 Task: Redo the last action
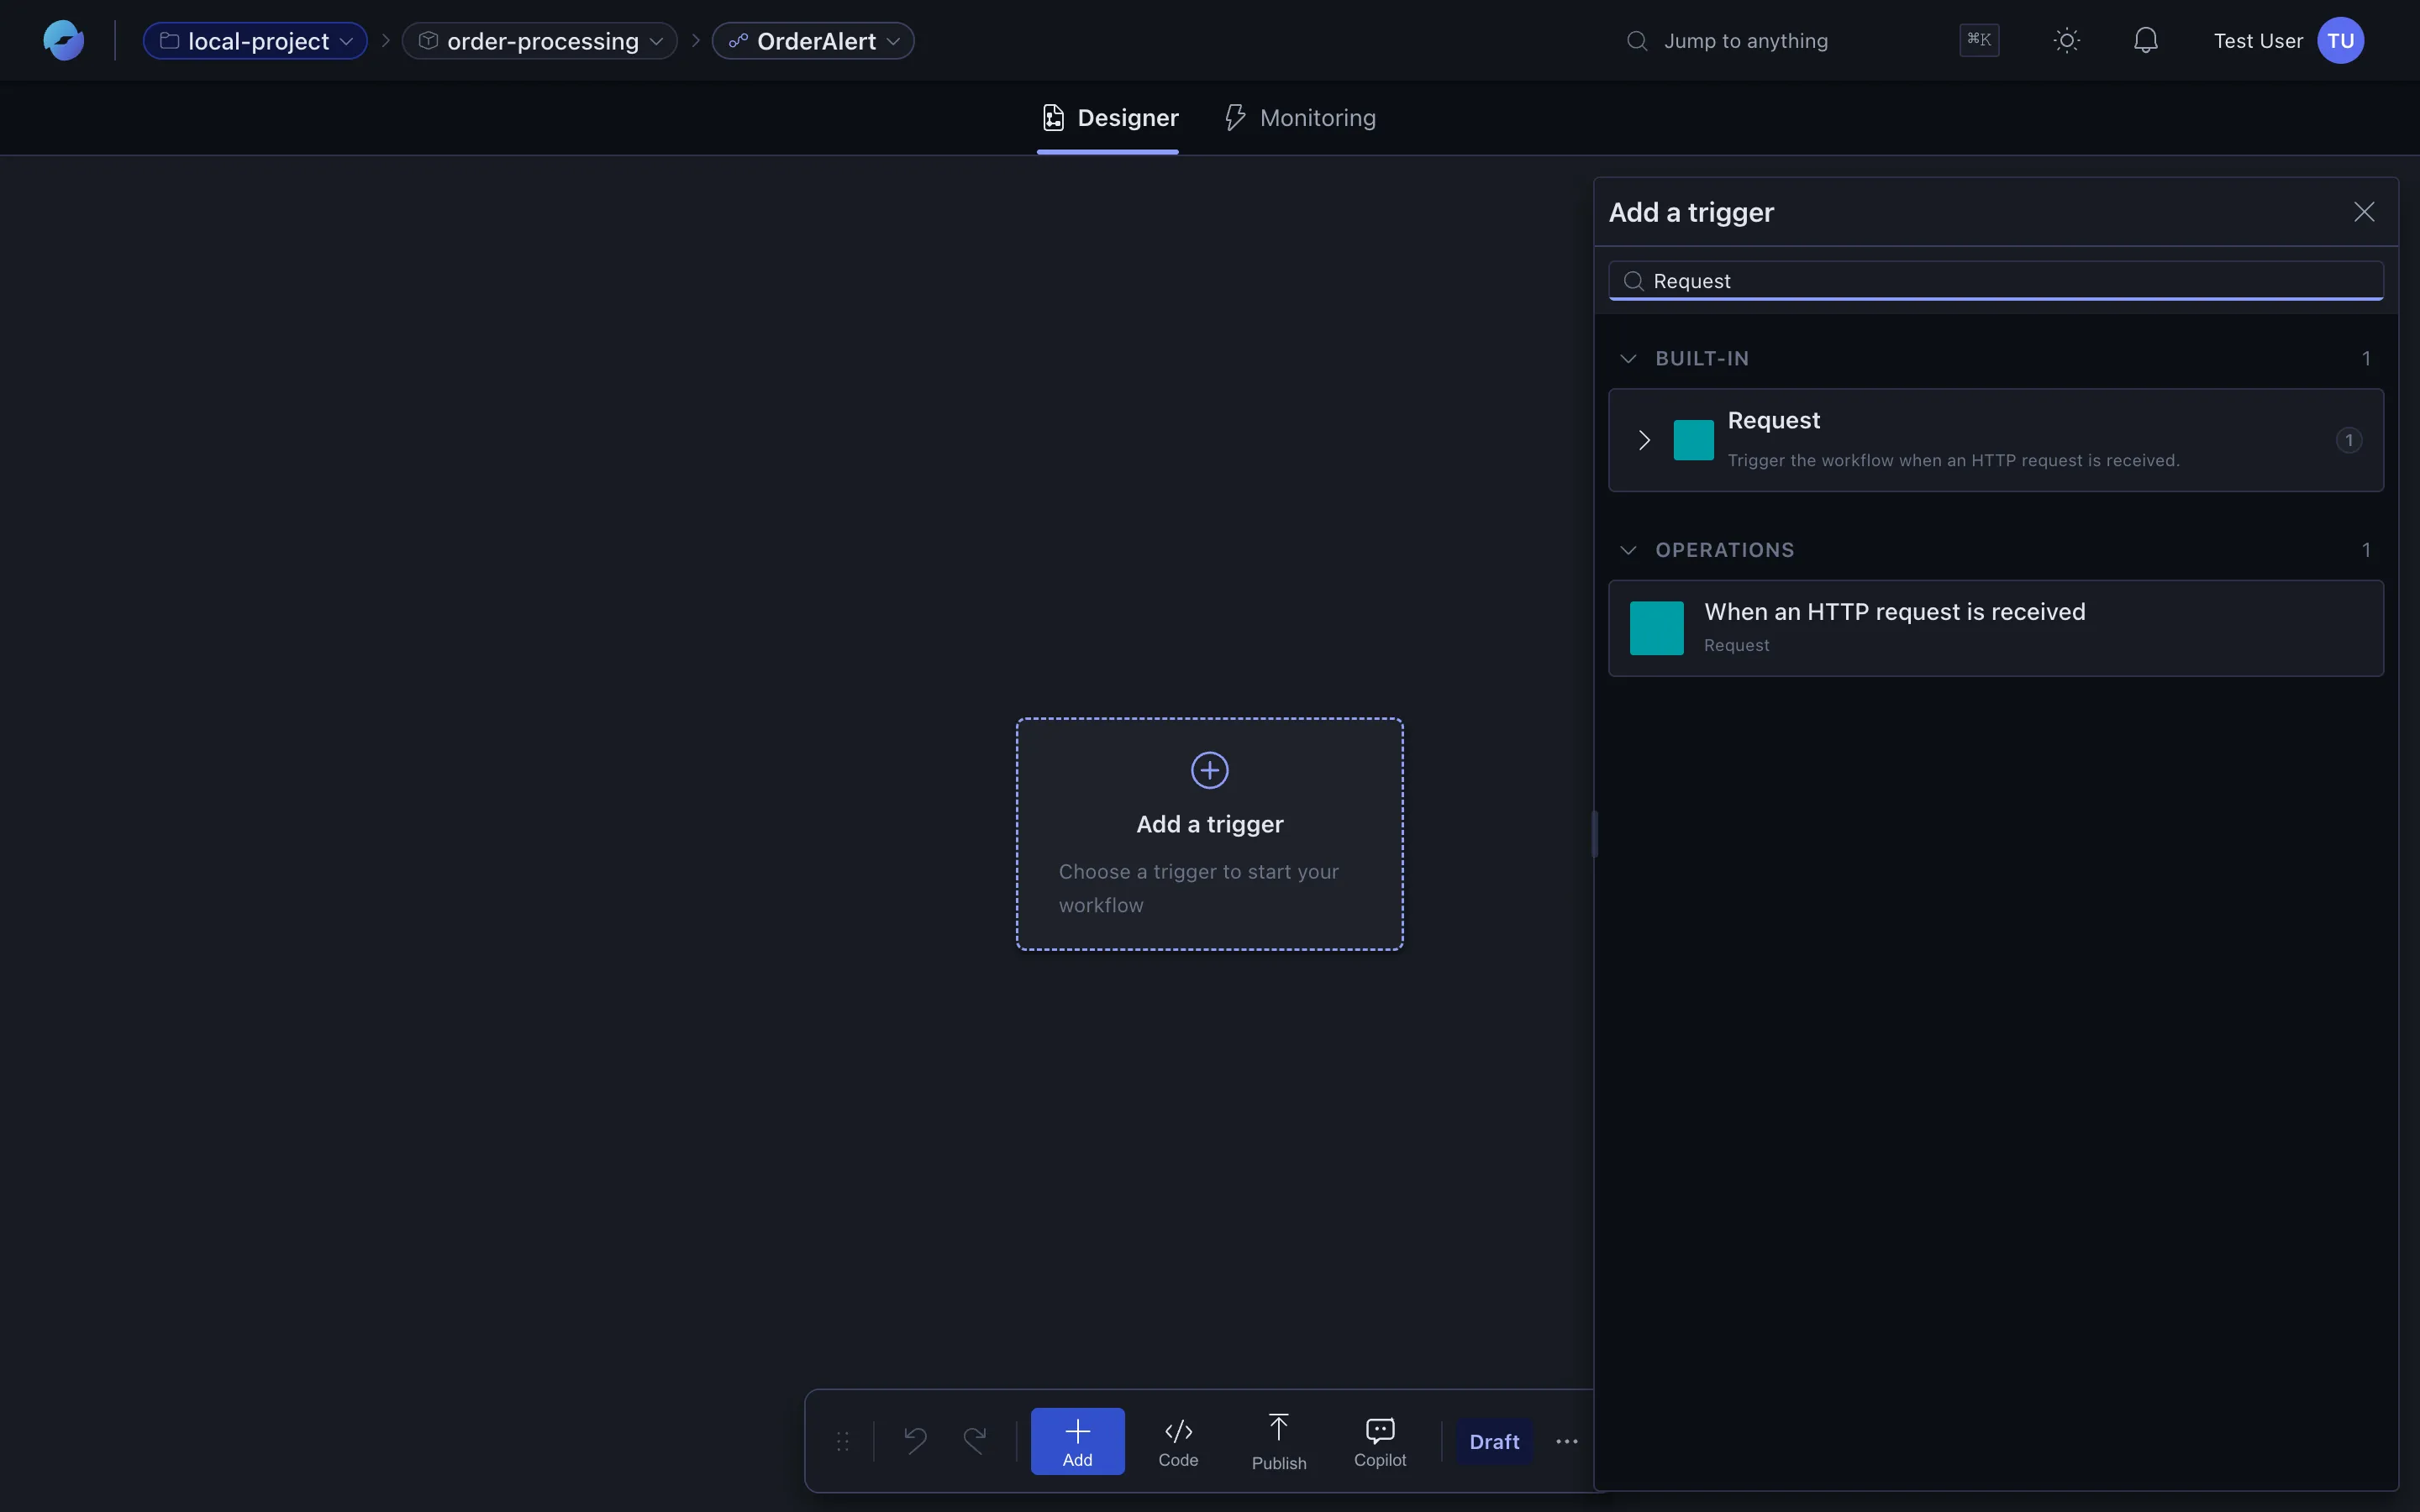[975, 1440]
